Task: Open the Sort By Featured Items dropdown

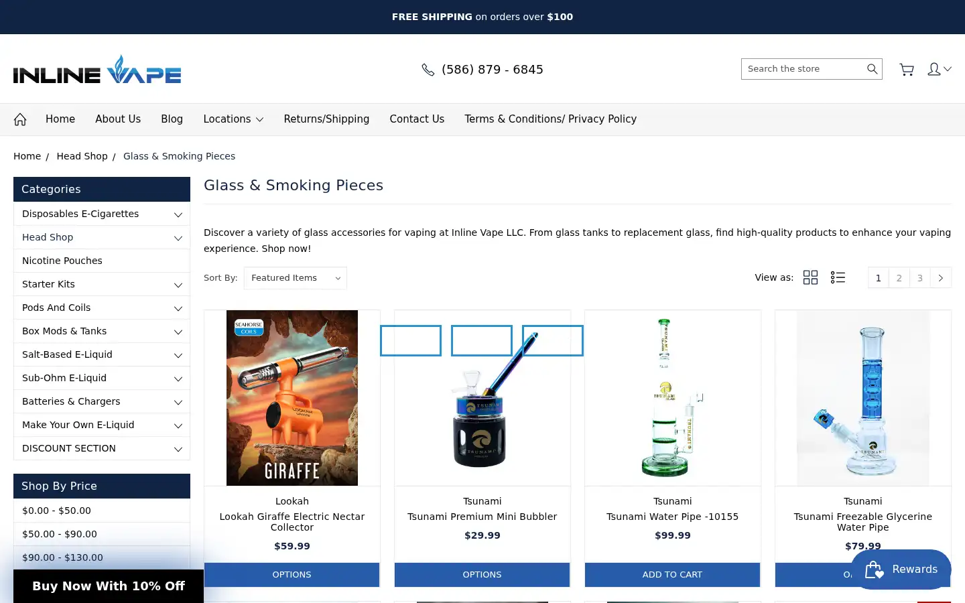Action: 296,278
